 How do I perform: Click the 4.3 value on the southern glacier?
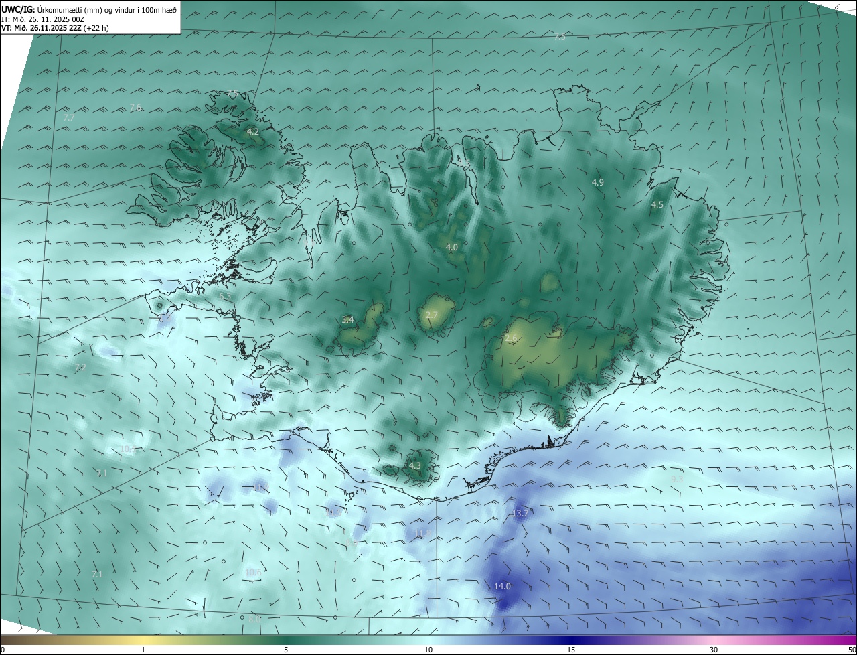click(x=414, y=465)
